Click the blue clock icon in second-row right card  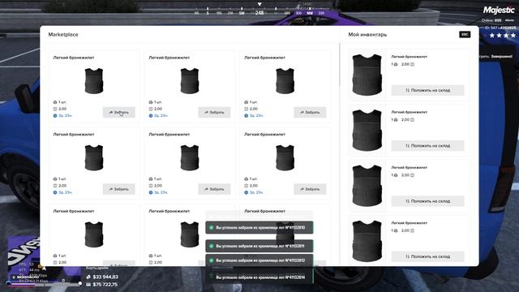click(x=246, y=192)
